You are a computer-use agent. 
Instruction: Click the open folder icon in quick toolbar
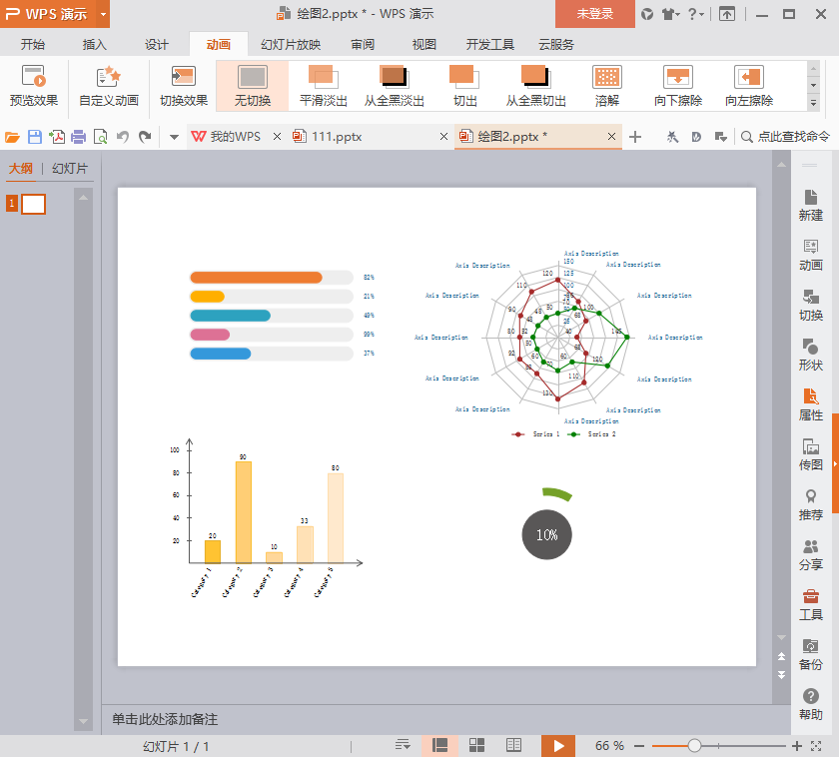12,138
